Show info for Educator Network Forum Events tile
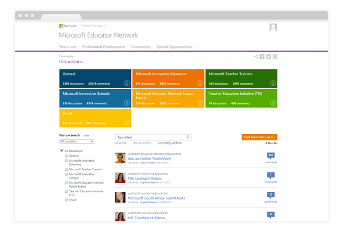Screen dimensions: 343x232 coord(200,103)
